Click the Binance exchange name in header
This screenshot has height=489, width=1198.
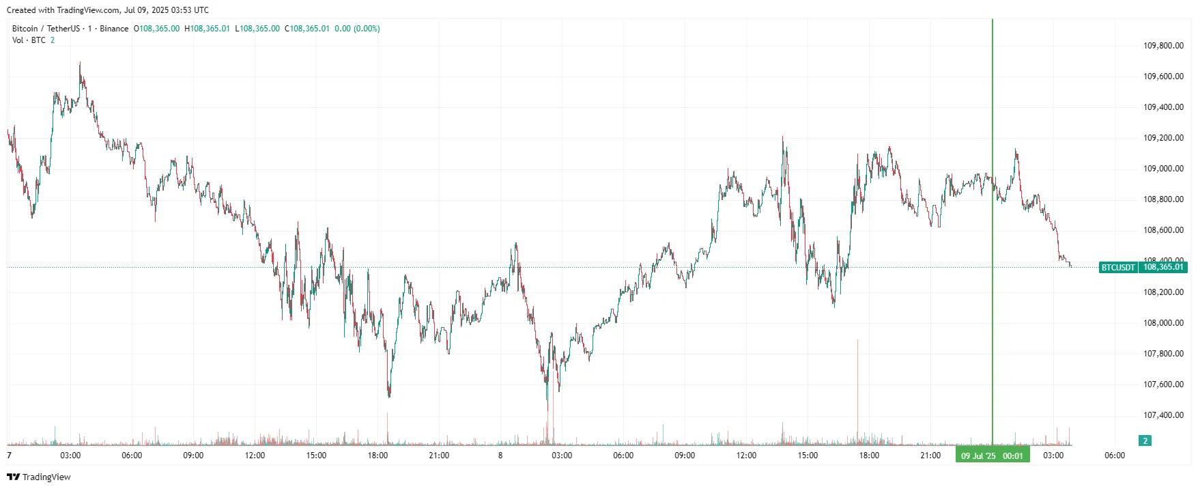(114, 29)
